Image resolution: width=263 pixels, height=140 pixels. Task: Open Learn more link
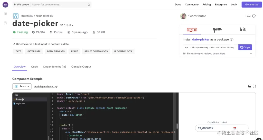[x=219, y=54]
